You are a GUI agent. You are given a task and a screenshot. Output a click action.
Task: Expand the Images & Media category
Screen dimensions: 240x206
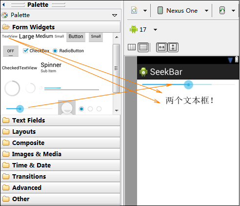[x=60, y=154]
